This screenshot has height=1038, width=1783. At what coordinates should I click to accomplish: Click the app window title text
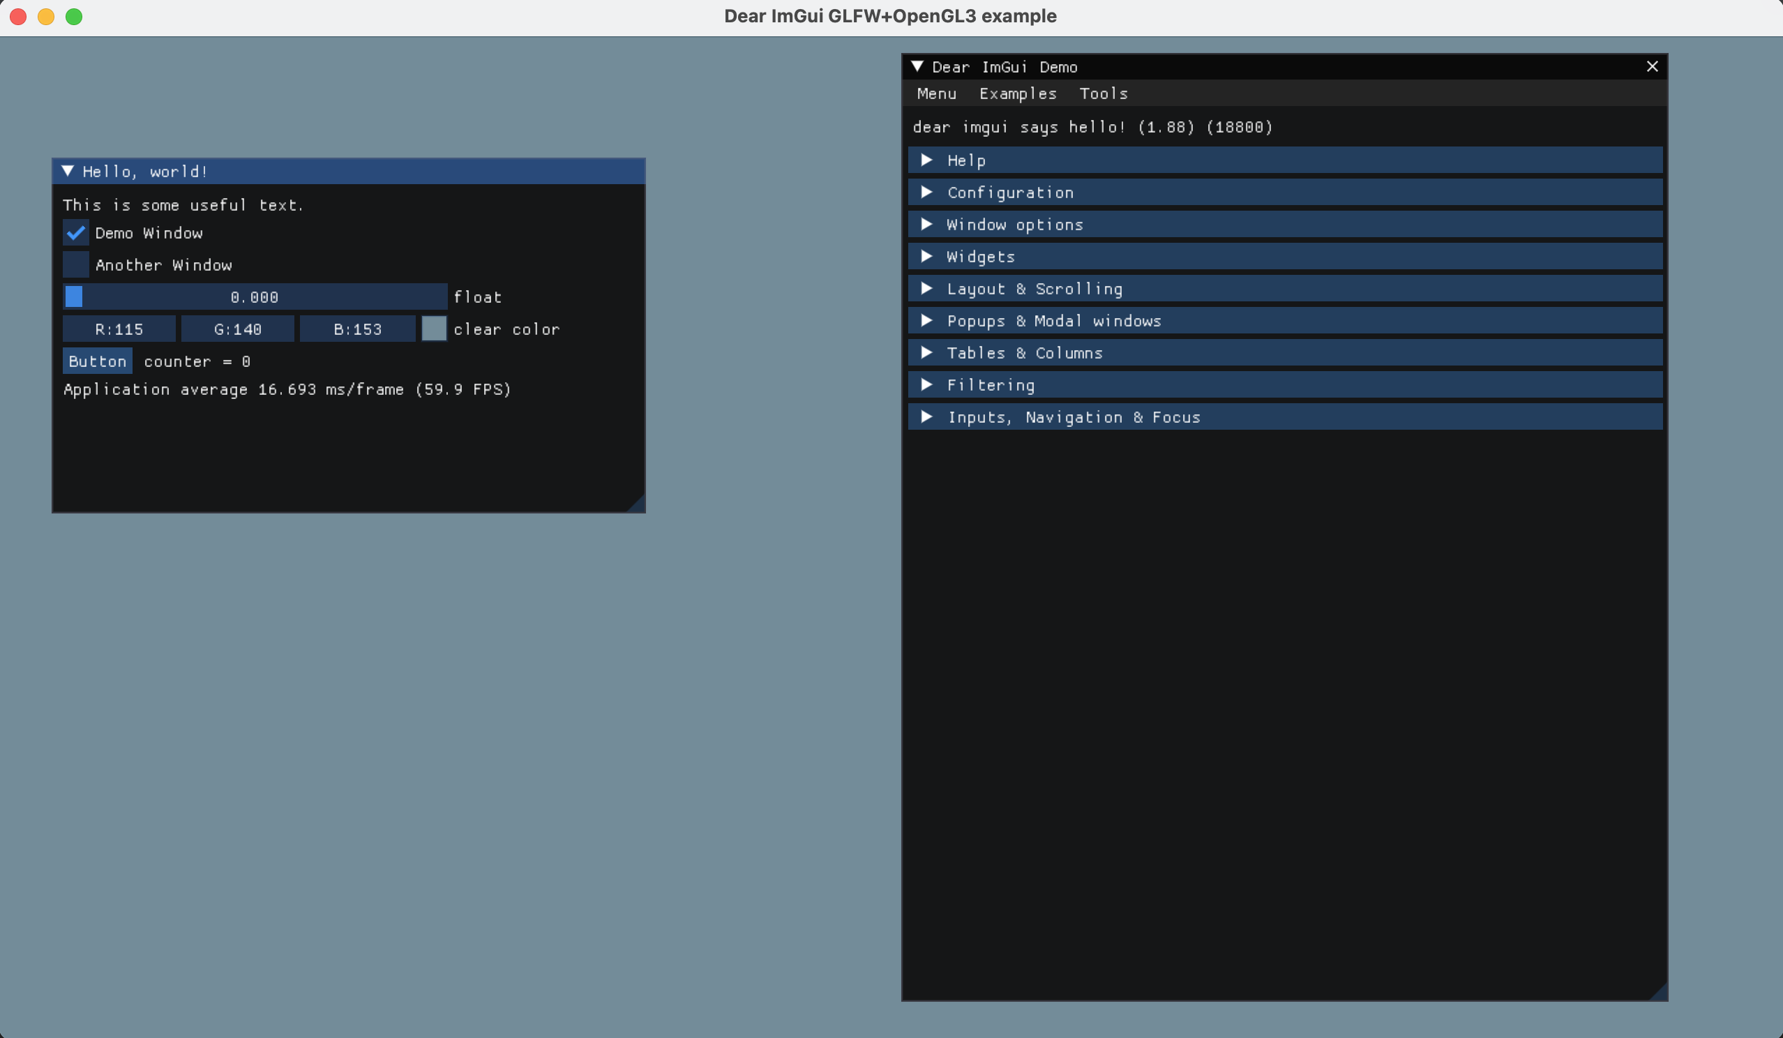click(x=890, y=16)
